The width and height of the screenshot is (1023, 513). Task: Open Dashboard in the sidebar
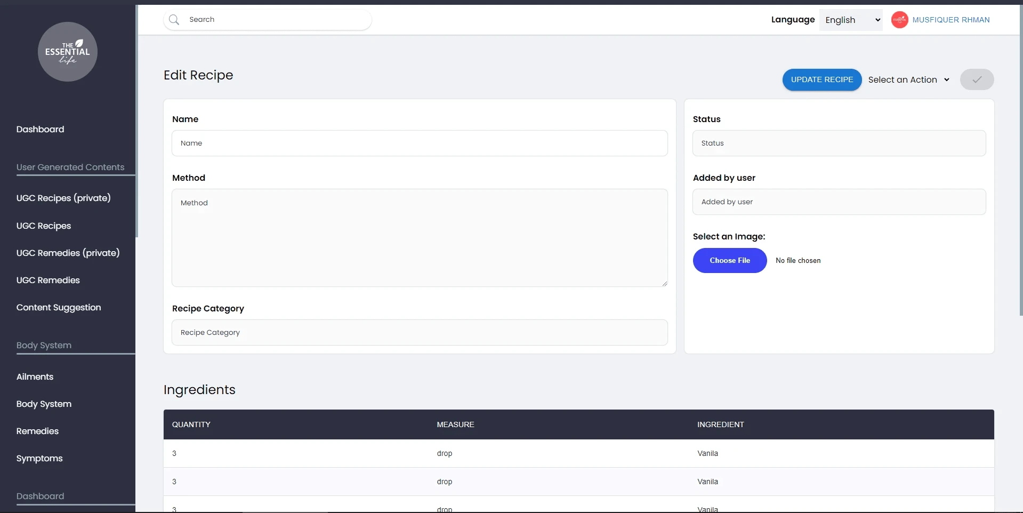click(x=40, y=129)
